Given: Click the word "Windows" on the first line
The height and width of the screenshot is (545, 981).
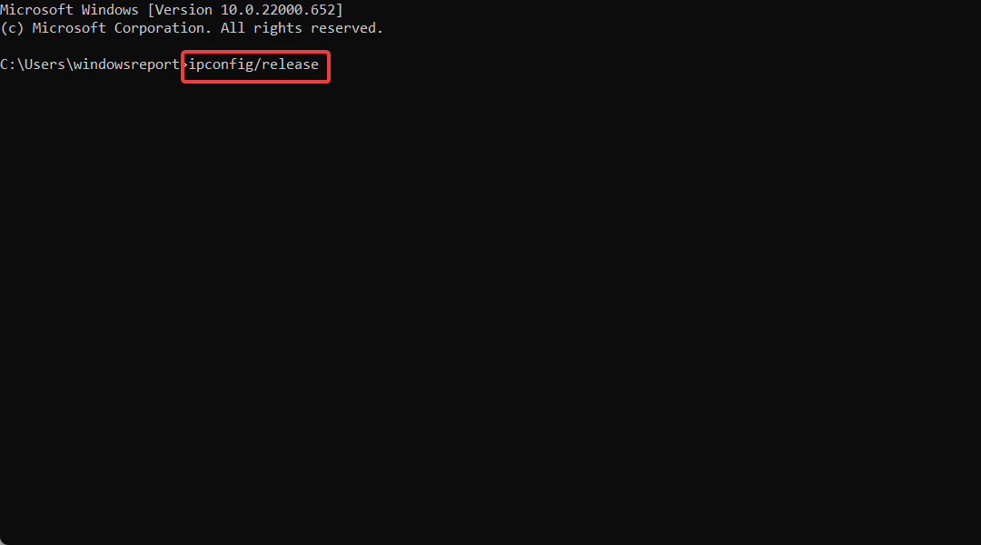Looking at the screenshot, I should tap(110, 10).
